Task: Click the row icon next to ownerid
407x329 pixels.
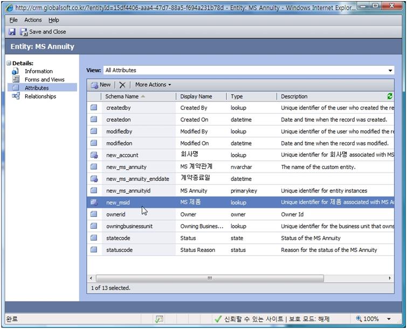Action: tap(94, 214)
